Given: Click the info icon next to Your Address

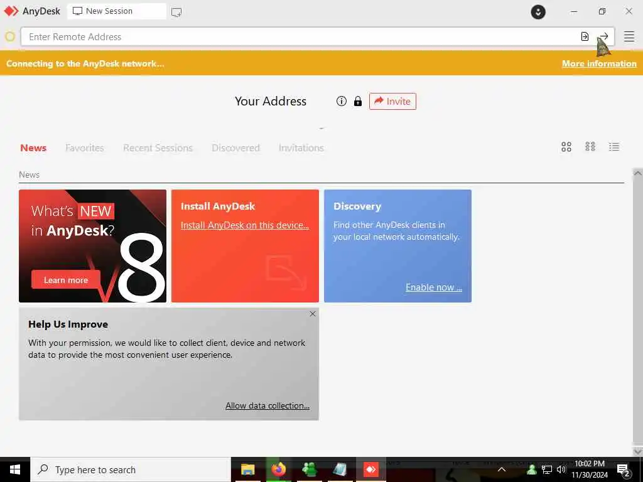Looking at the screenshot, I should (x=341, y=101).
